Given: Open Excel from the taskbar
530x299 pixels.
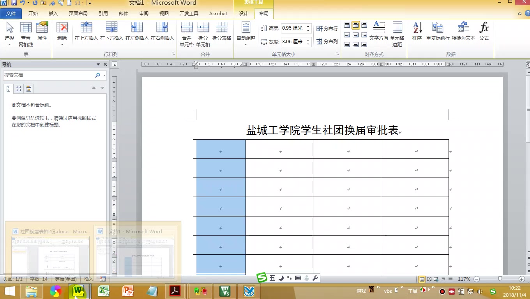Looking at the screenshot, I should 103,291.
